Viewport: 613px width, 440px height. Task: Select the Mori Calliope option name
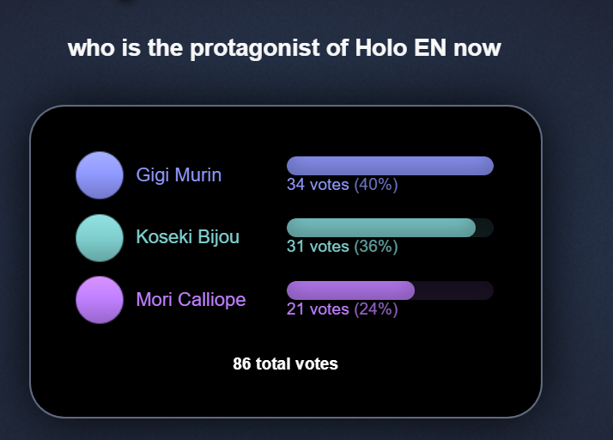point(191,299)
